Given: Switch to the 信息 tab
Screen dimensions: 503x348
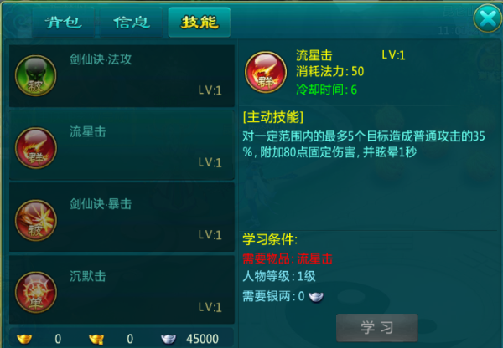Looking at the screenshot, I should tap(132, 23).
